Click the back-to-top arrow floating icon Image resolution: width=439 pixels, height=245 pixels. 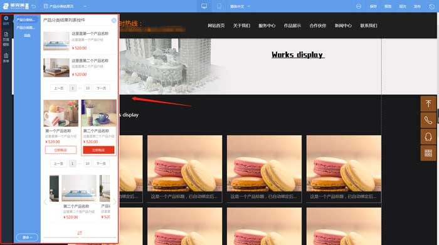(428, 104)
